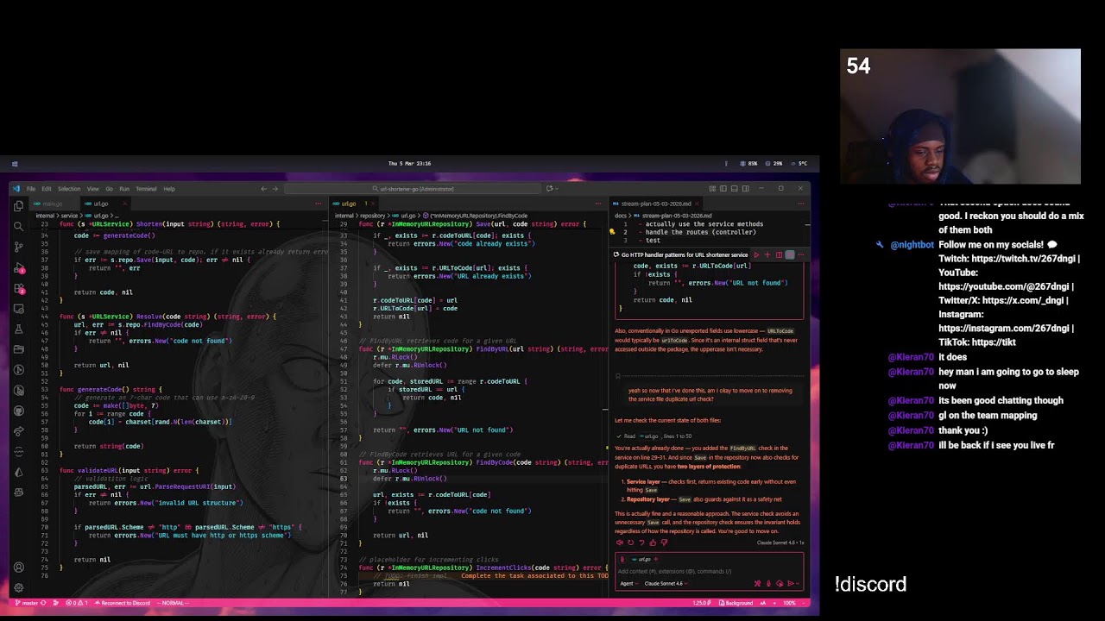Click the clock Thu 5 Mar 23:16

[x=409, y=163]
